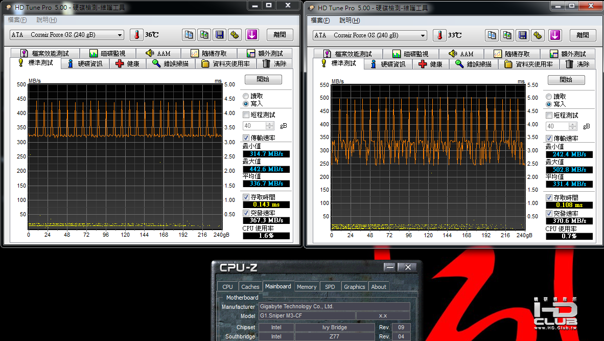Switch to SPD tab in CPU-Z
This screenshot has width=604, height=341.
coord(330,287)
